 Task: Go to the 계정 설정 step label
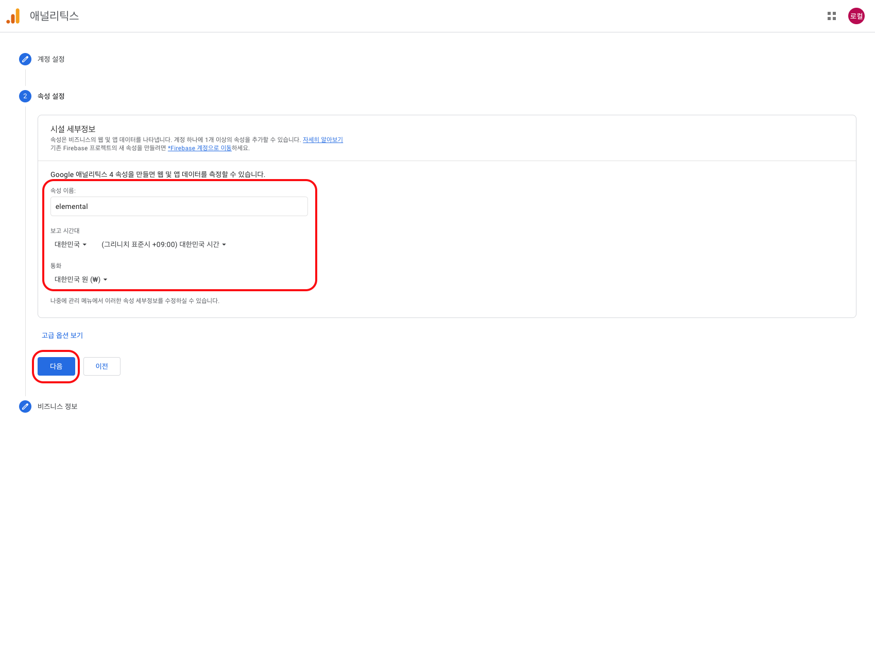(51, 59)
